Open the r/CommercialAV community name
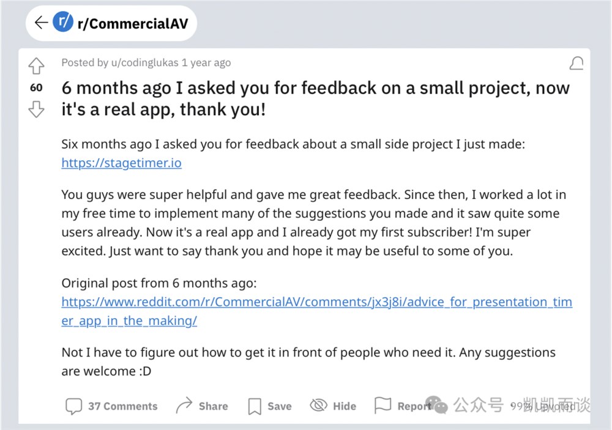Viewport: 612px width, 430px height. [x=132, y=24]
